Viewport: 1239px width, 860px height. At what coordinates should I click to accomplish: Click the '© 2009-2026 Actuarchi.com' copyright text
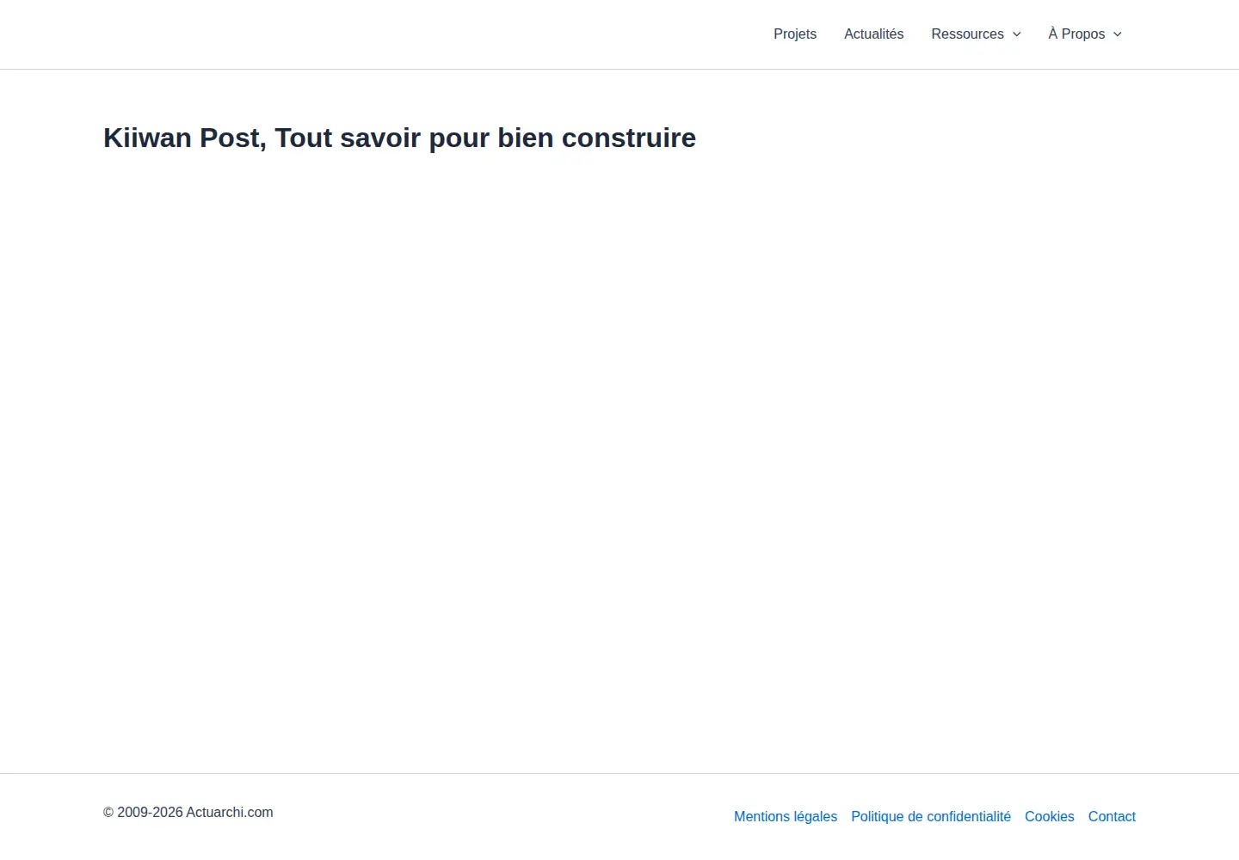[188, 813]
